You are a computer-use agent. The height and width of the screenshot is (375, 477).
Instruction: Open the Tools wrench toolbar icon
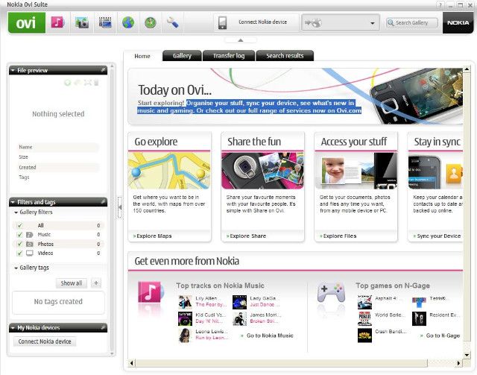click(x=172, y=22)
